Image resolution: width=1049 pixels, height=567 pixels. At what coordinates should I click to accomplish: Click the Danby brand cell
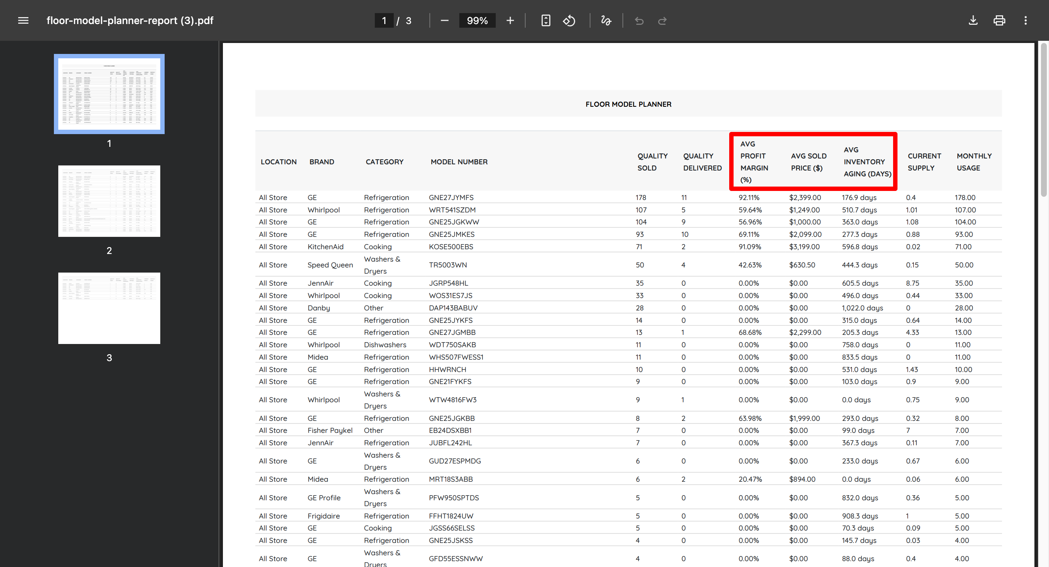click(x=318, y=308)
